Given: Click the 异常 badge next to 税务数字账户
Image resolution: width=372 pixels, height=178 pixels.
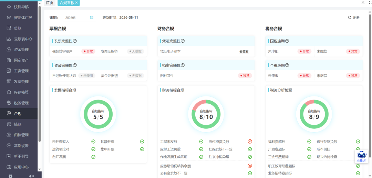Looking at the screenshot, I should pyautogui.click(x=88, y=51).
